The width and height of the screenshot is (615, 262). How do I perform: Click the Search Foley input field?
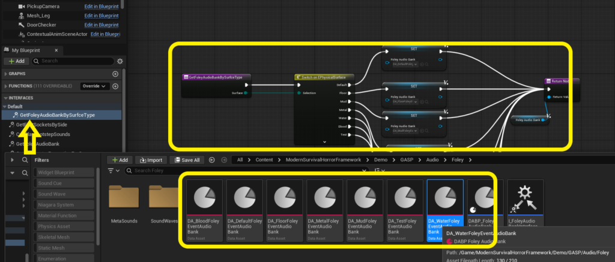[247, 171]
